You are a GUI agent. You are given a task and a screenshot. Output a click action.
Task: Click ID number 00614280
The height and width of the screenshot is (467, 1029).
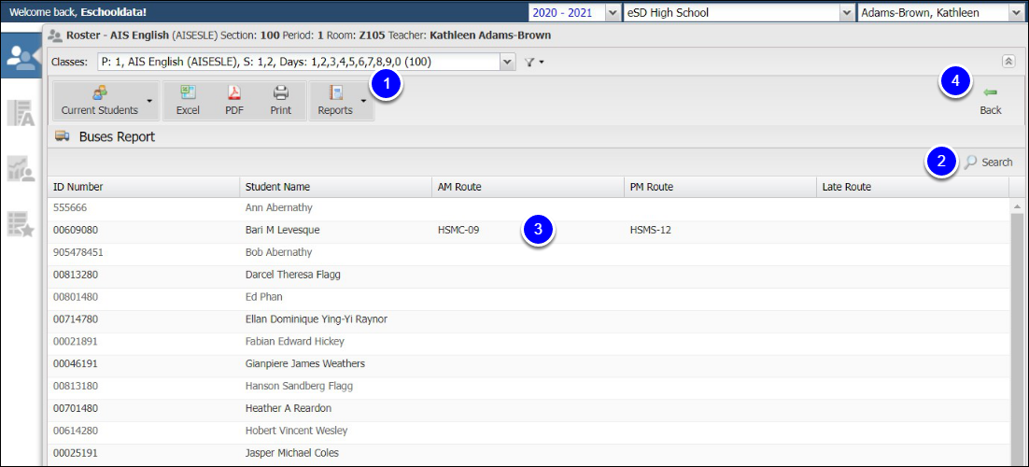click(76, 431)
